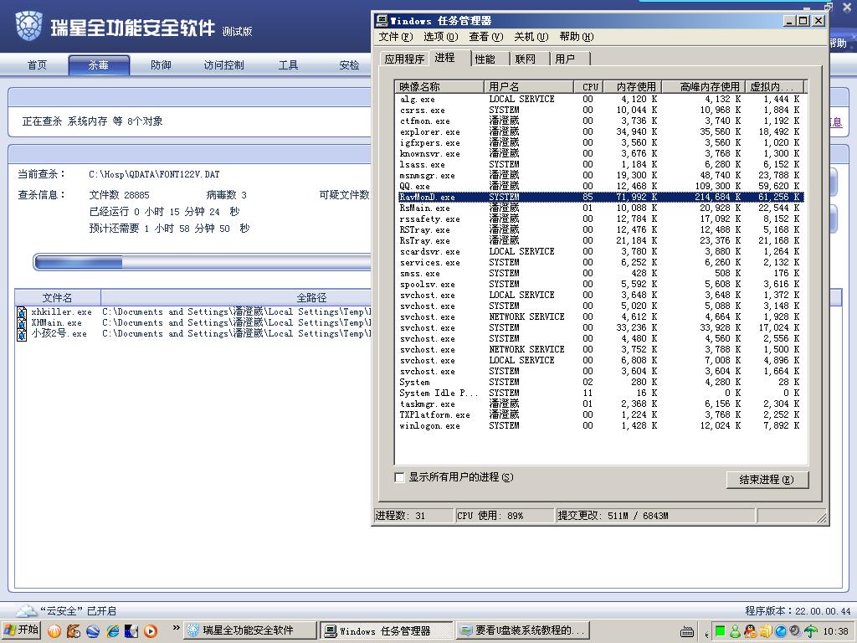Click the Rising scan progress bar
The height and width of the screenshot is (643, 857).
tap(203, 262)
